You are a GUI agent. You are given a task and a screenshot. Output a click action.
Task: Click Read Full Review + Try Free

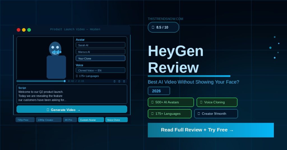(x=210, y=130)
